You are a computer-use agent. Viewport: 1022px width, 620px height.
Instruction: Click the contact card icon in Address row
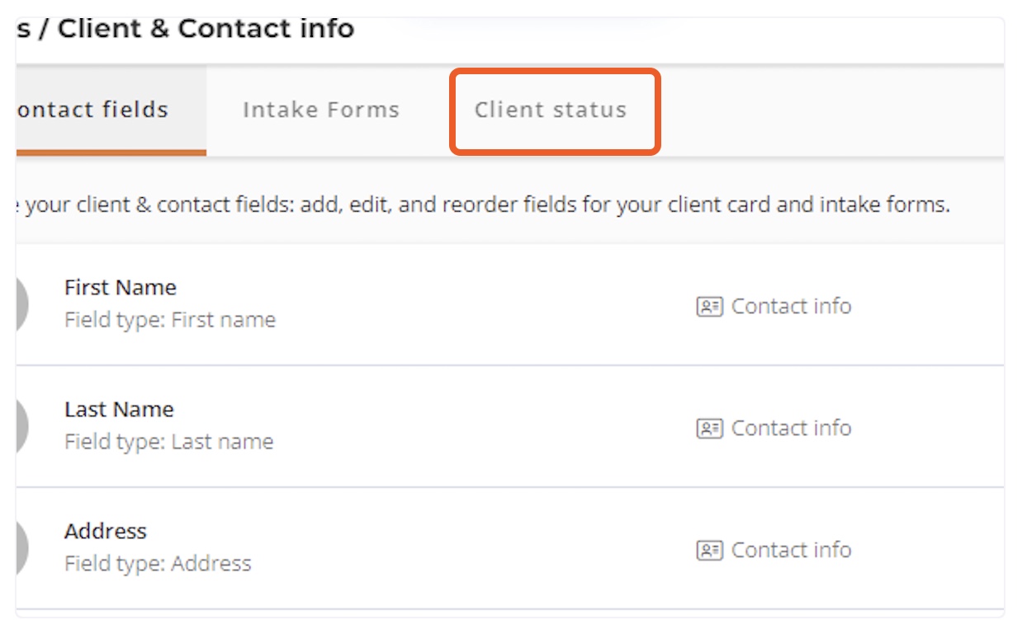709,551
